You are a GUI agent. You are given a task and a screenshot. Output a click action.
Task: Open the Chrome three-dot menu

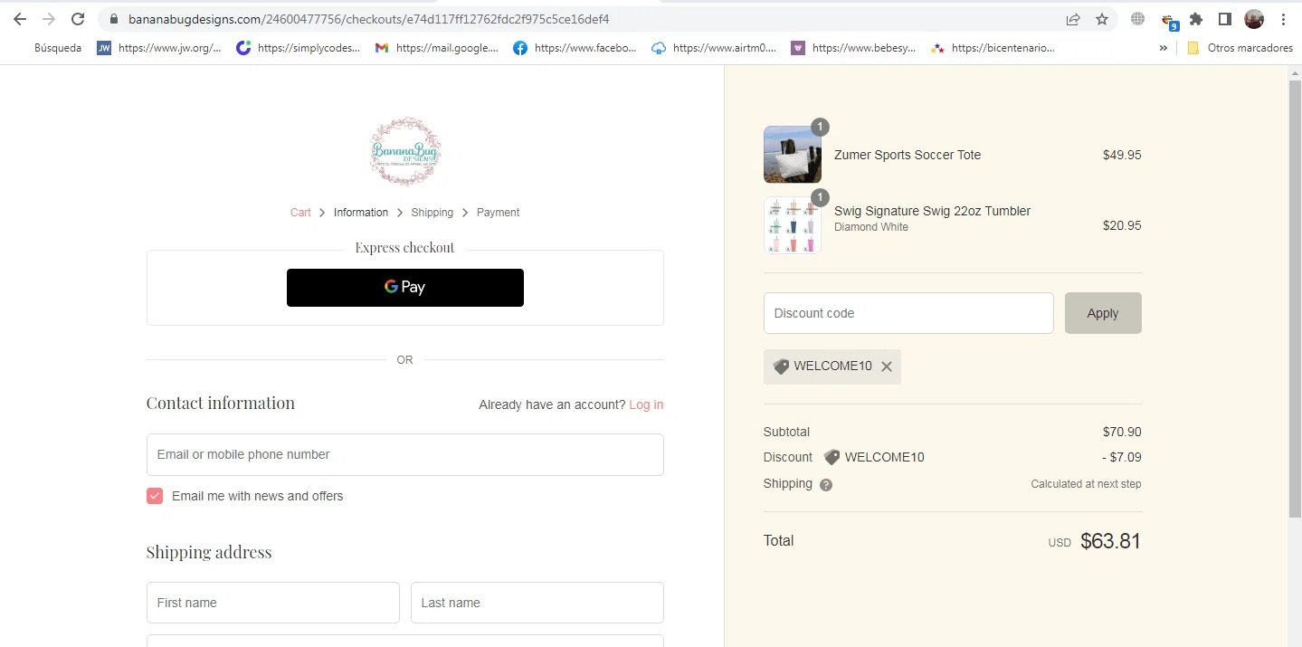click(1284, 19)
